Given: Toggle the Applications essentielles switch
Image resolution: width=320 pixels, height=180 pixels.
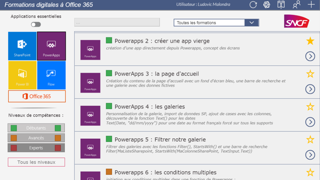Looking at the screenshot, I should (x=36, y=24).
